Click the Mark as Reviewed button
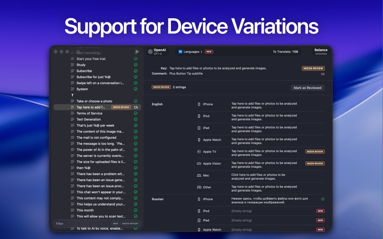 point(307,88)
